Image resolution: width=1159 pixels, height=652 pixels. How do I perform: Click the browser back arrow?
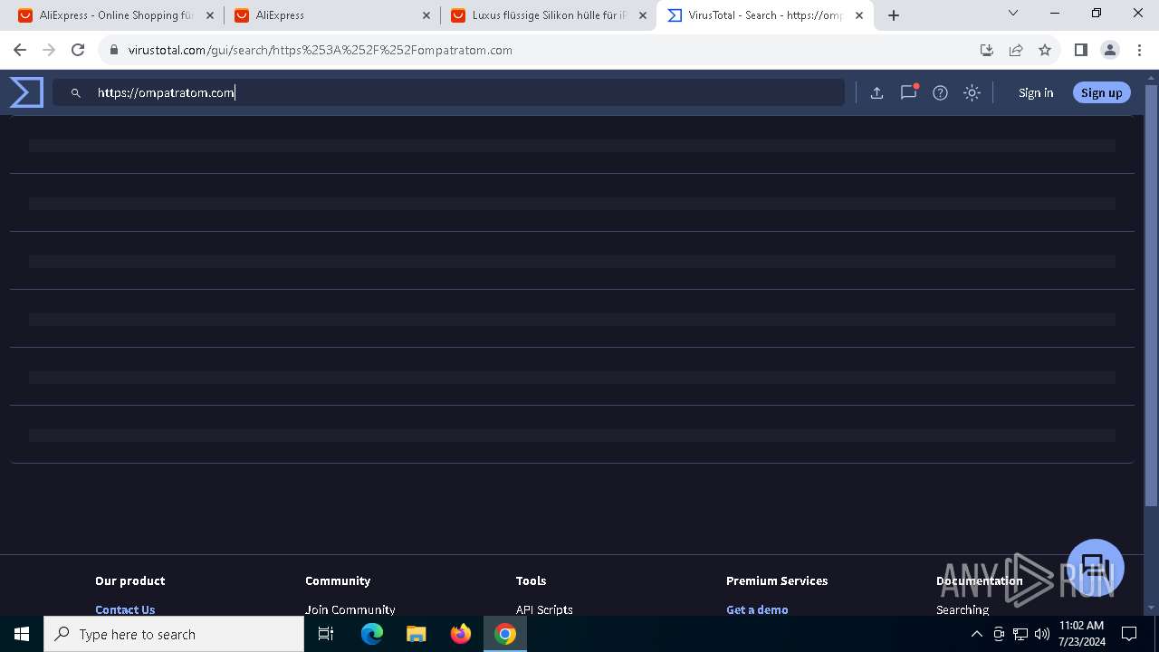(20, 50)
